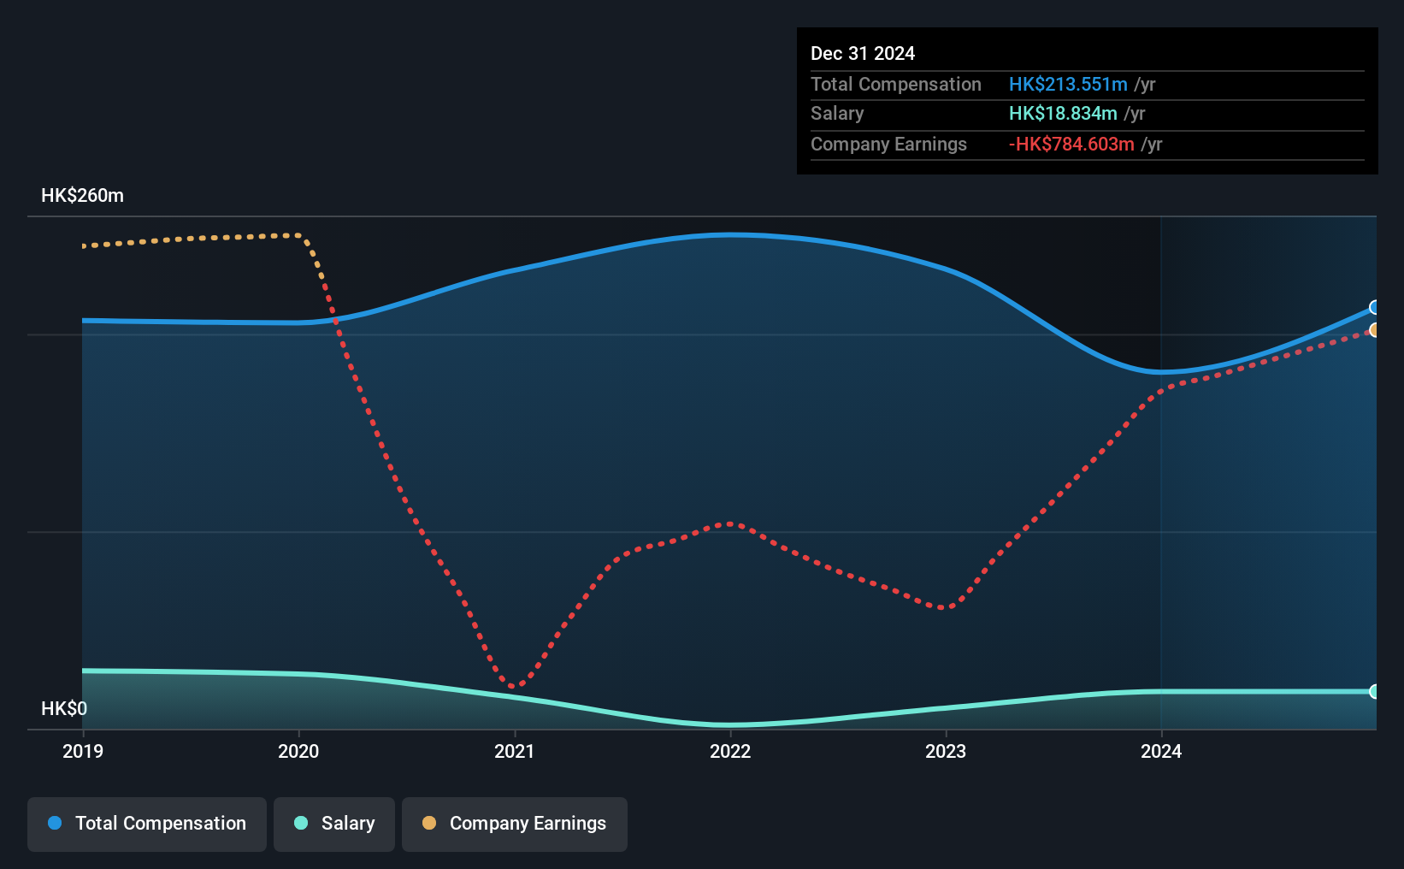Toggle the Salary legend button
1404x869 pixels.
334,824
